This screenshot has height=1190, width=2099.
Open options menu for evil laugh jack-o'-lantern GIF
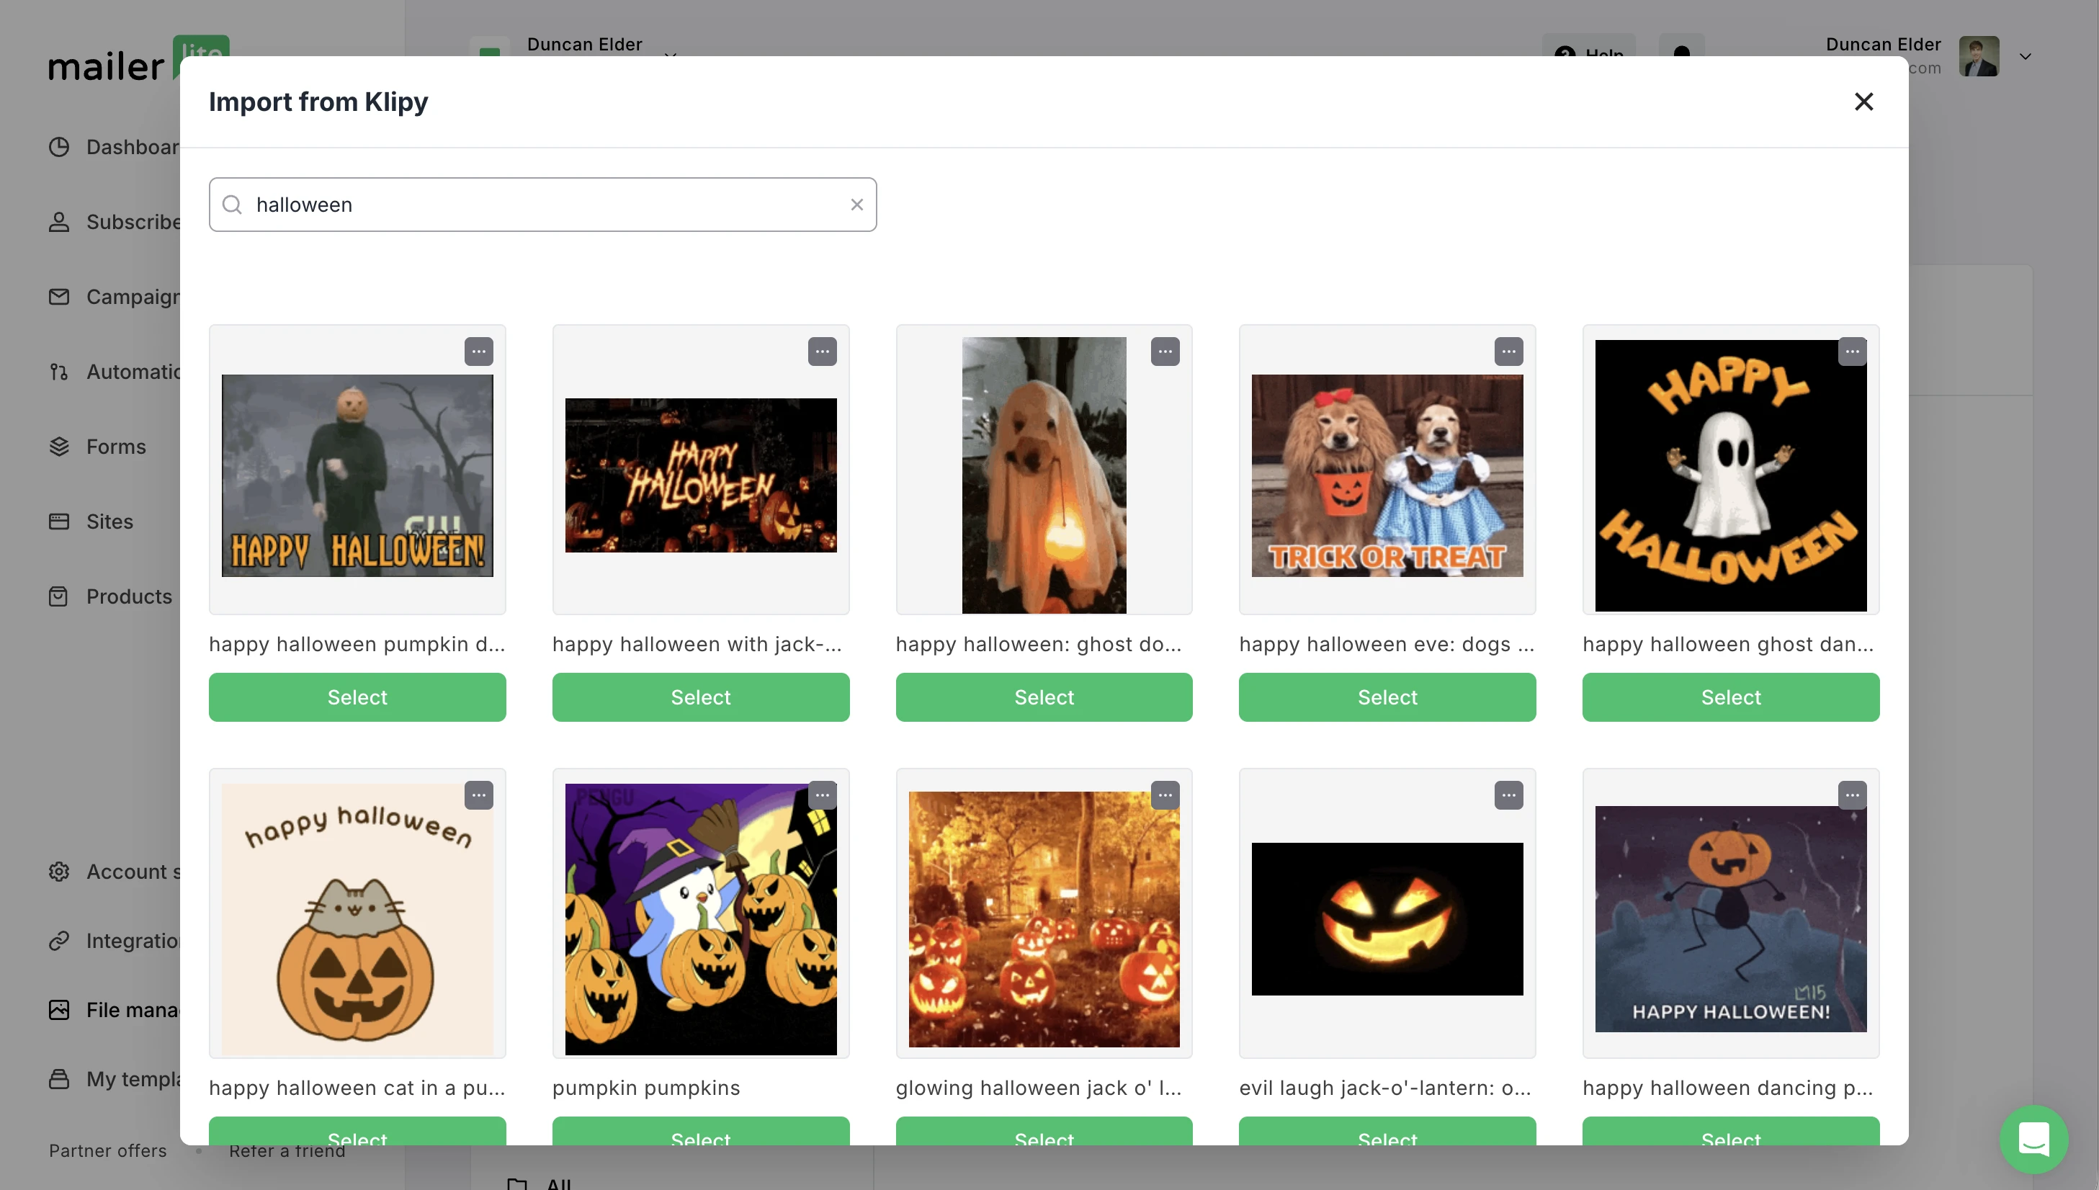[x=1508, y=795]
